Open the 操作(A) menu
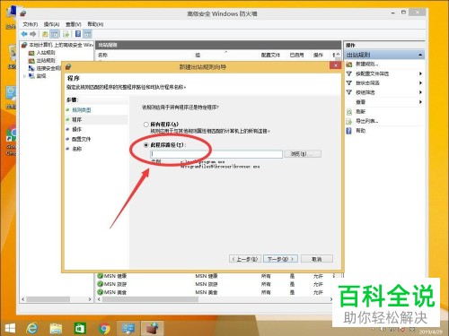Image resolution: width=449 pixels, height=336 pixels. tap(51, 24)
